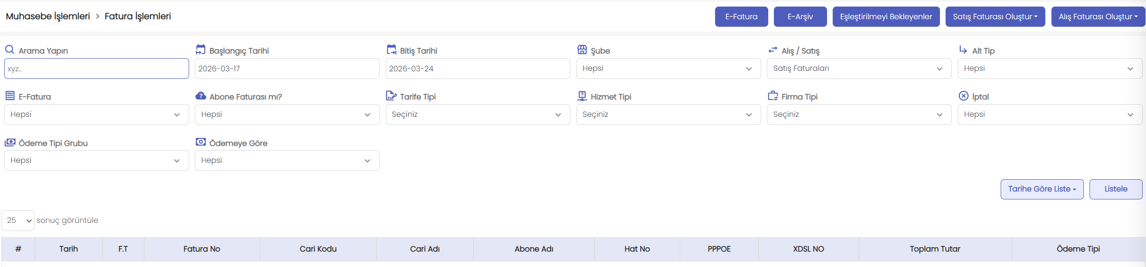The height and width of the screenshot is (267, 1146).
Task: Open Eşleştirilmeyi Bekleyenler
Action: tap(886, 17)
